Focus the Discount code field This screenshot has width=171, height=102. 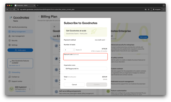click(x=85, y=58)
